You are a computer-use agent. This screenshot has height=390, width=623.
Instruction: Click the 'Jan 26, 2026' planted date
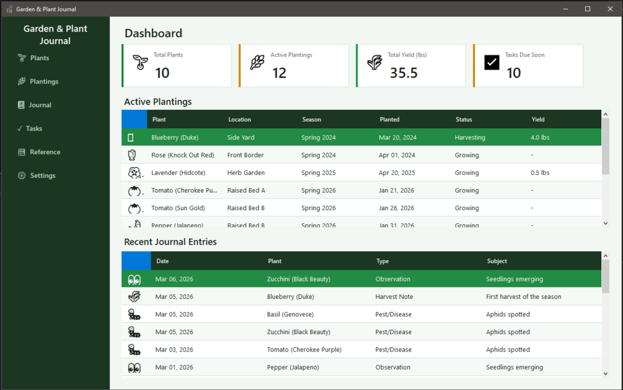397,208
